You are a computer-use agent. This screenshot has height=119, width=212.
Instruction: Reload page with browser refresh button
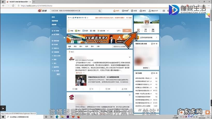(13, 6)
